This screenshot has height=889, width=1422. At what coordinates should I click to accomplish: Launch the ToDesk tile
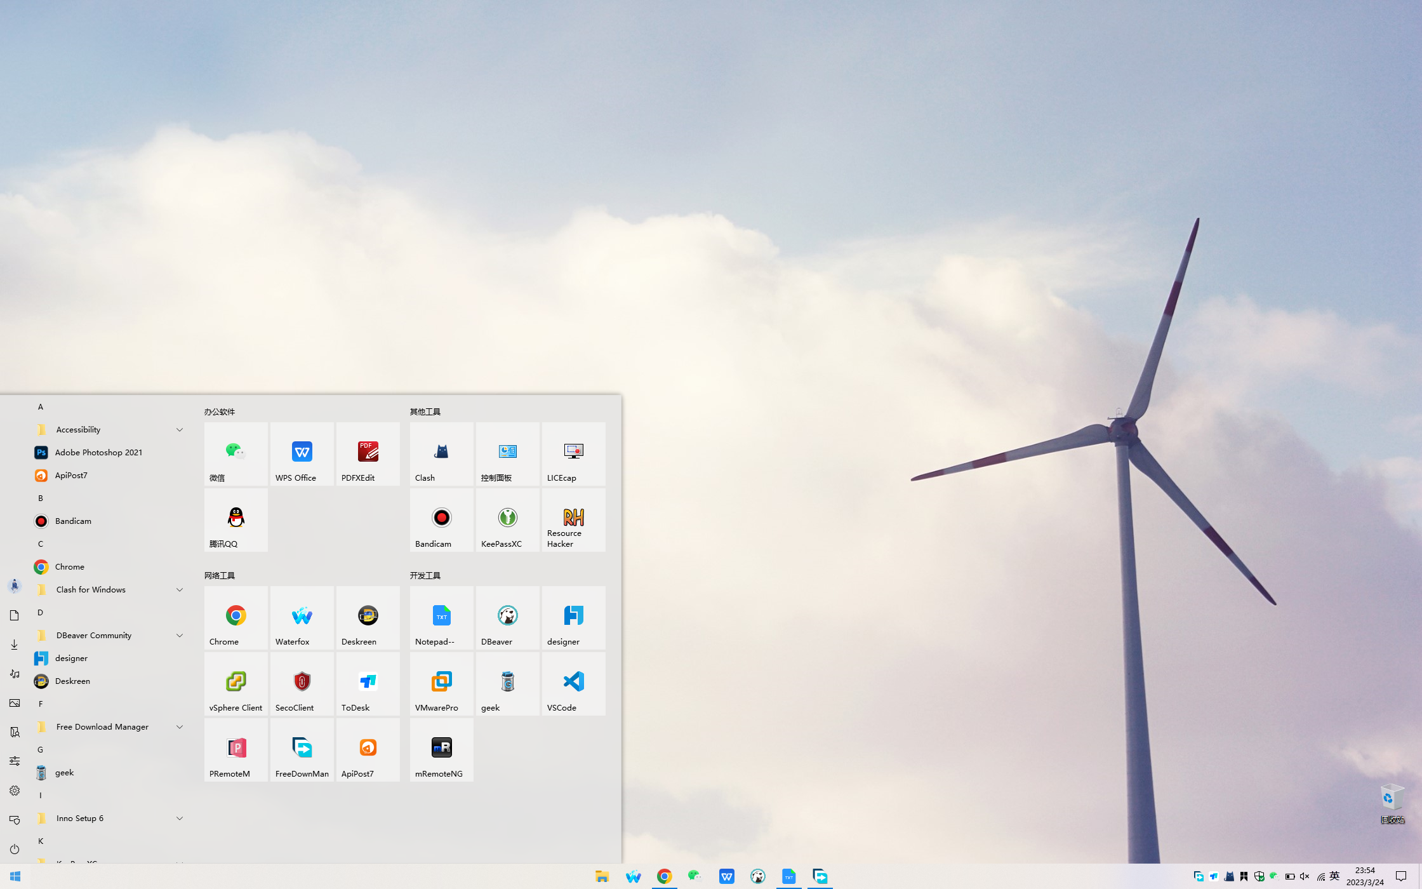(368, 684)
